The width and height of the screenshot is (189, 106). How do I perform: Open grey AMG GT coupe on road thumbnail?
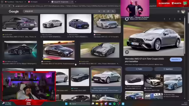pyautogui.click(x=100, y=50)
